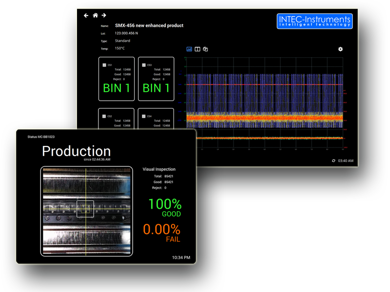Toggle the CS1 checkbox
Screen dimensions: 390x292
[104, 65]
